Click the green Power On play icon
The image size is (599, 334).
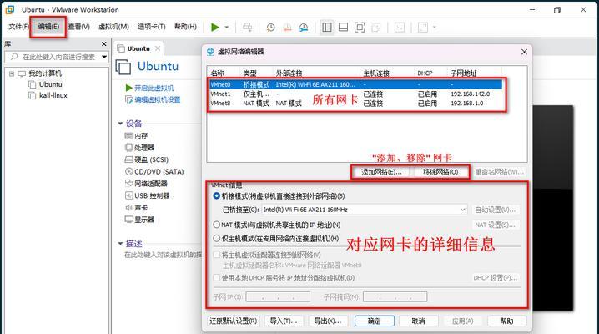[215, 27]
